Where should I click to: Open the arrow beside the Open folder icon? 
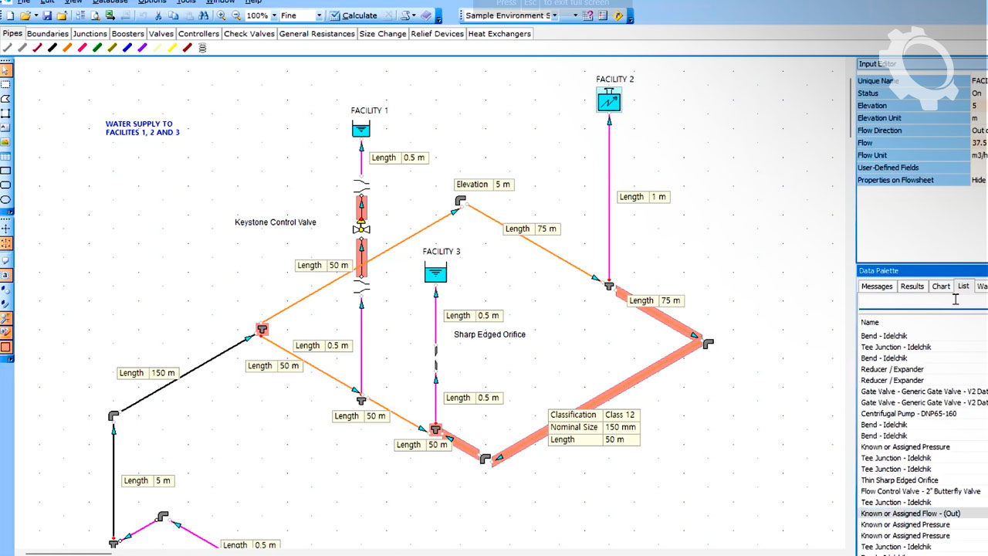(36, 15)
